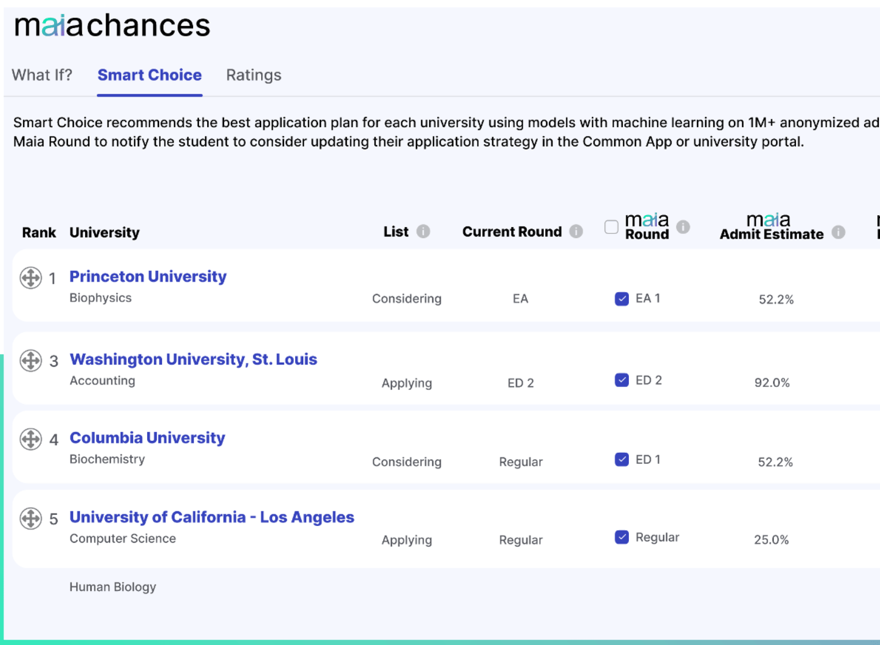Click Columbia's Considering list status
This screenshot has height=645, width=880.
click(x=407, y=461)
